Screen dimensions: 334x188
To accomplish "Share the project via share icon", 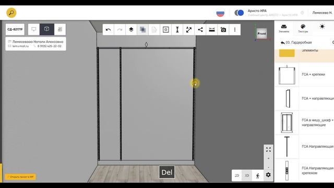I will [x=200, y=30].
